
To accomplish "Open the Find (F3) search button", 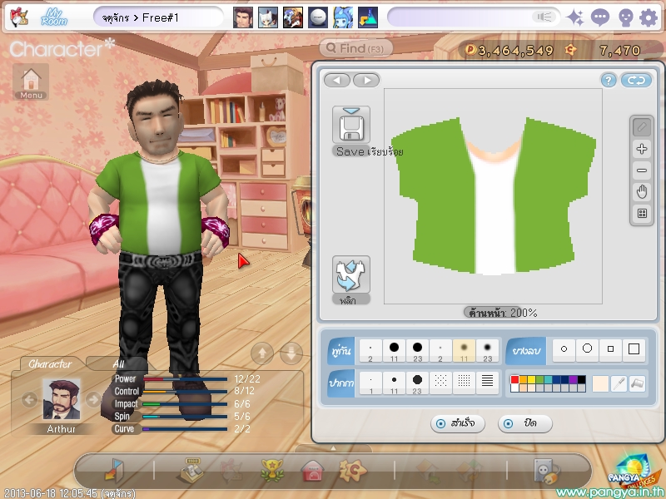I will click(x=355, y=48).
